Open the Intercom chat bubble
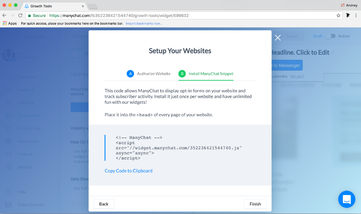This screenshot has height=214, width=361. pos(346,199)
